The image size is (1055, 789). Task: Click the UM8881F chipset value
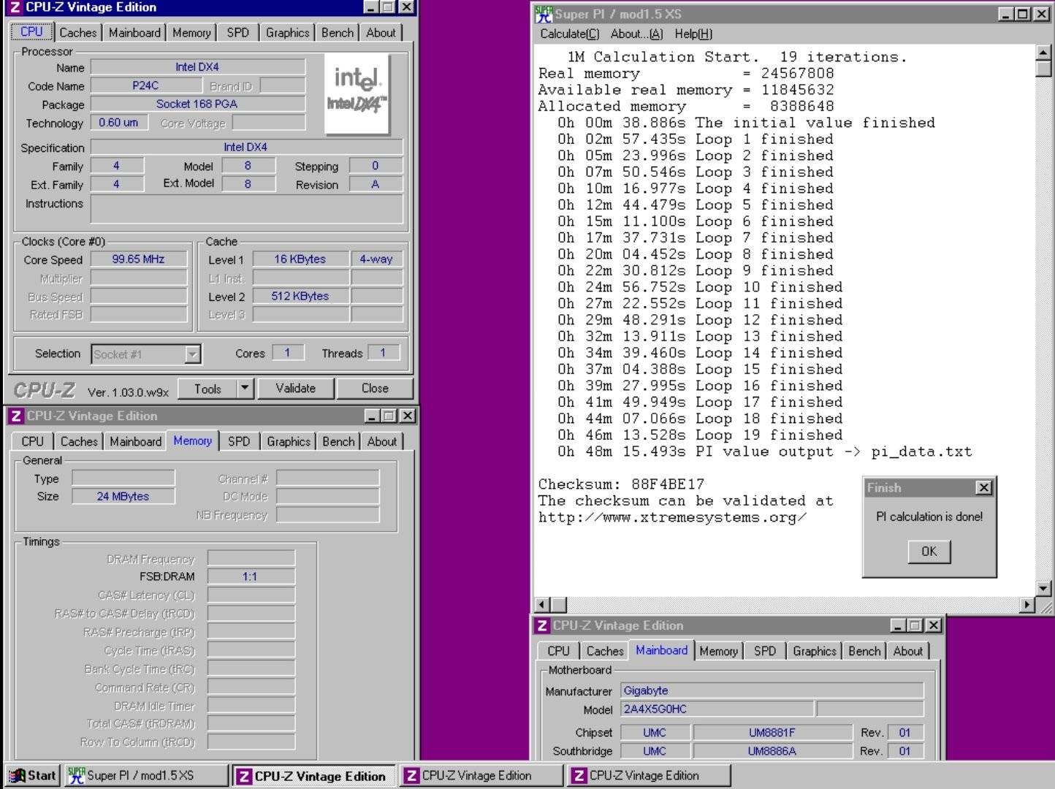pyautogui.click(x=772, y=733)
